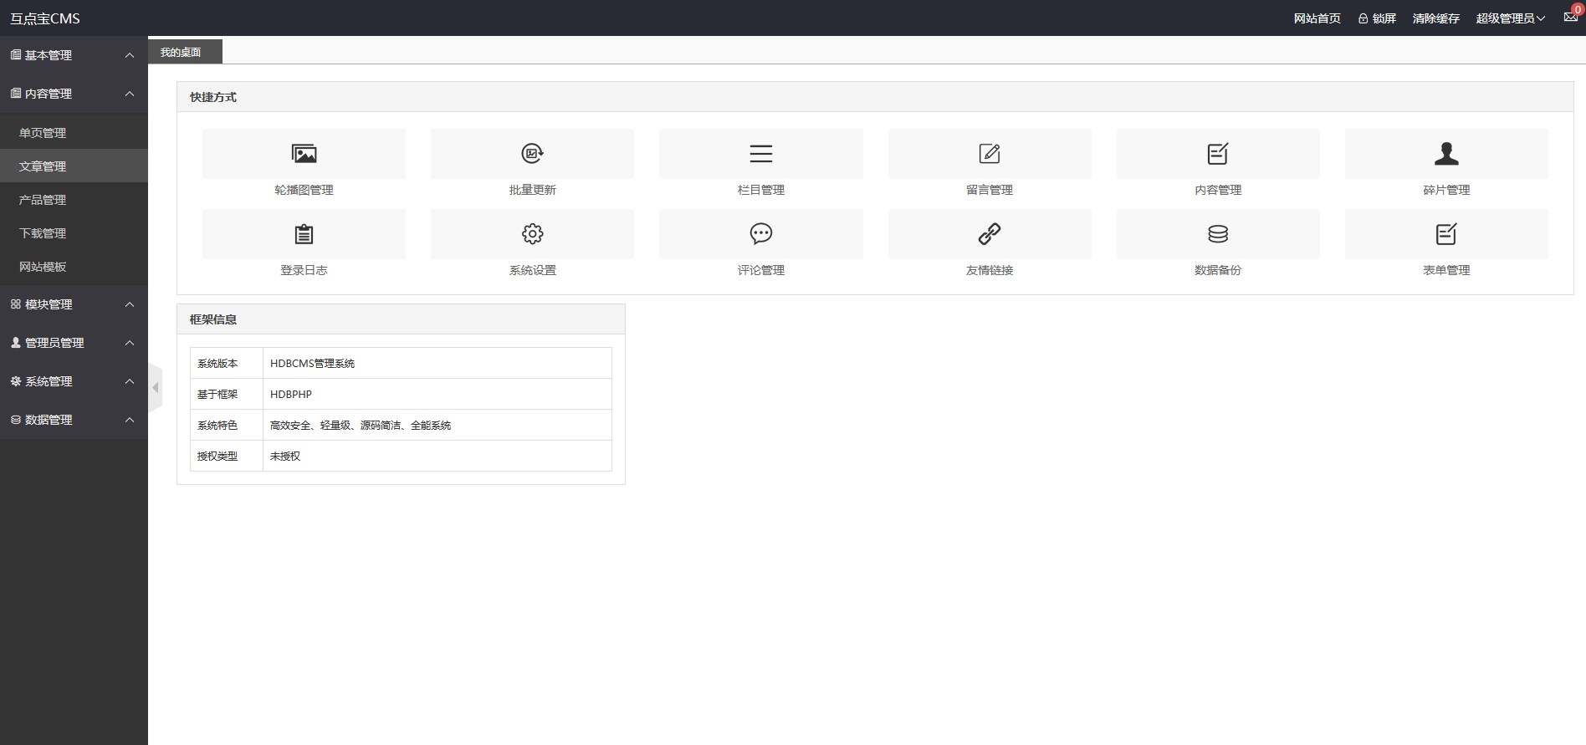Expand the 数据管理 sidebar section
Image resolution: width=1586 pixels, height=745 pixels.
point(74,420)
